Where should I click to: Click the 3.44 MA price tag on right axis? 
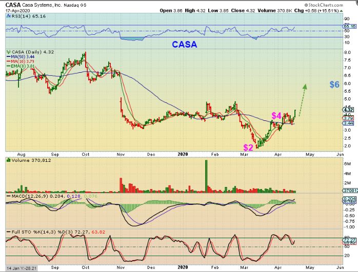coord(348,123)
